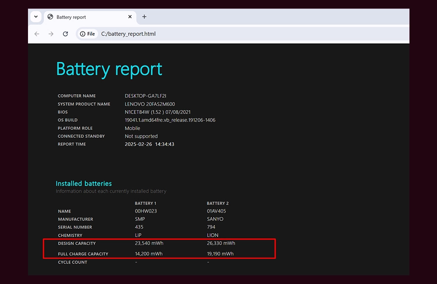Viewport: 437px width, 284px height.
Task: Select full charge capacity 19,190 mWh
Action: (220, 254)
